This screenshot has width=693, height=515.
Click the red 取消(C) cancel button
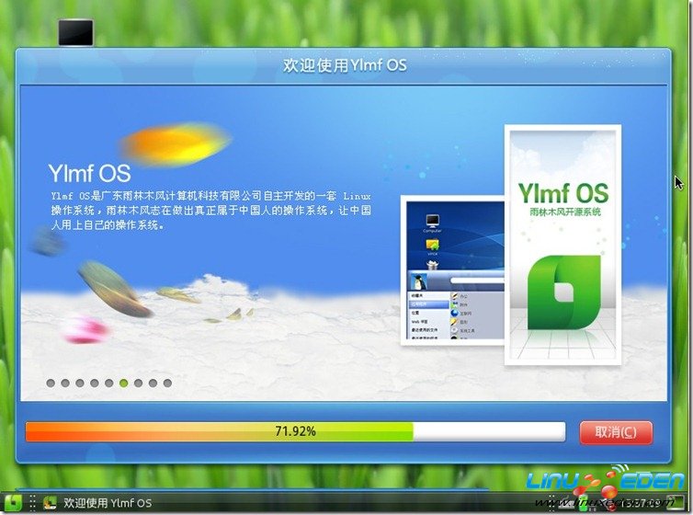click(616, 432)
